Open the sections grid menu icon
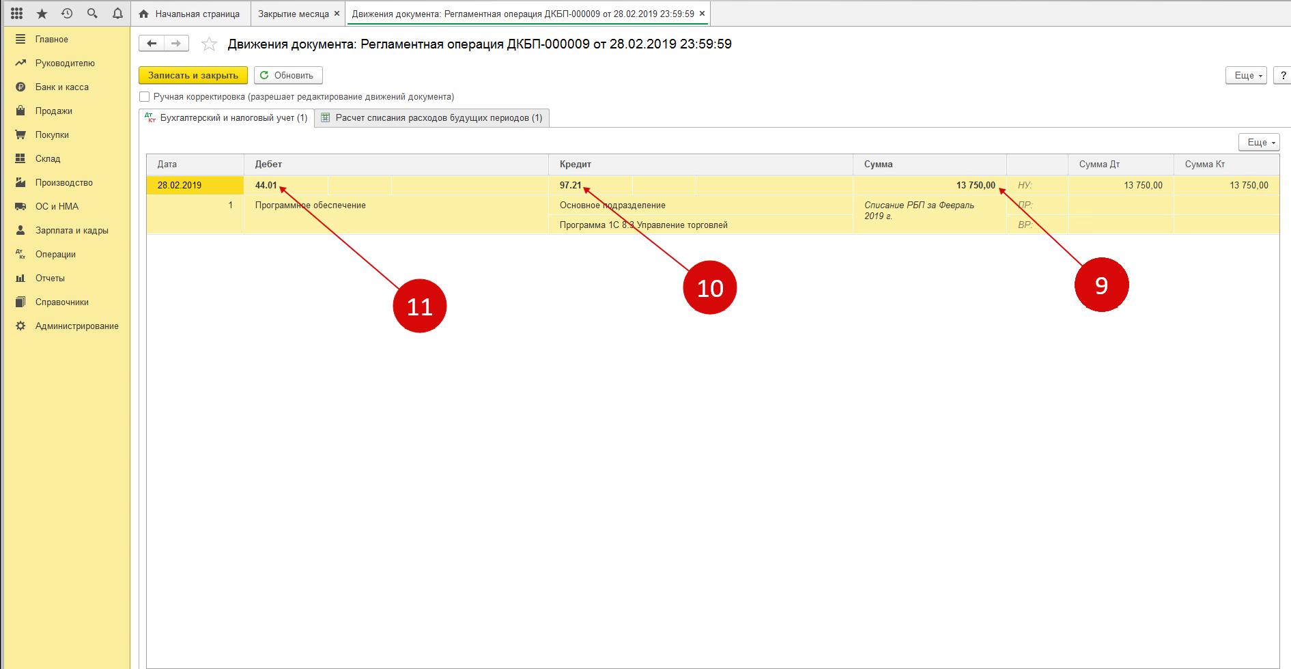Image resolution: width=1291 pixels, height=669 pixels. [17, 14]
